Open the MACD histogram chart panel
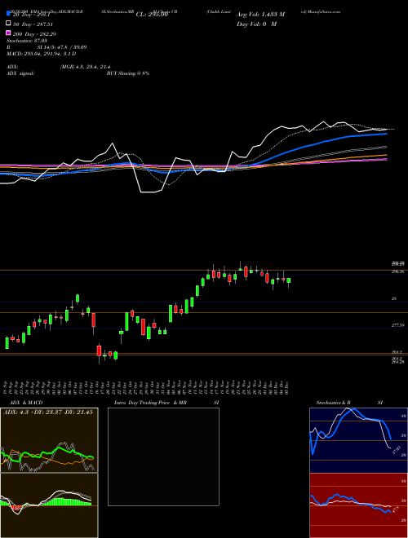Screen dimensions: 408x538 [x=49, y=505]
